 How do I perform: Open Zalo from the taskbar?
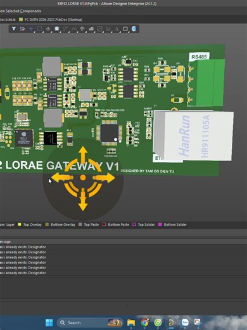[x=185, y=322]
